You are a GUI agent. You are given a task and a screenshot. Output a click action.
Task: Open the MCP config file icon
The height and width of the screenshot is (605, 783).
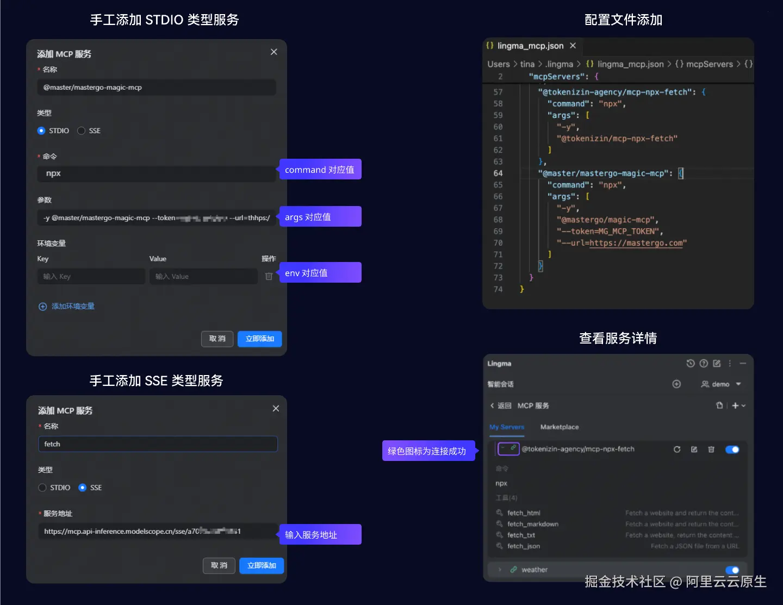click(x=719, y=406)
